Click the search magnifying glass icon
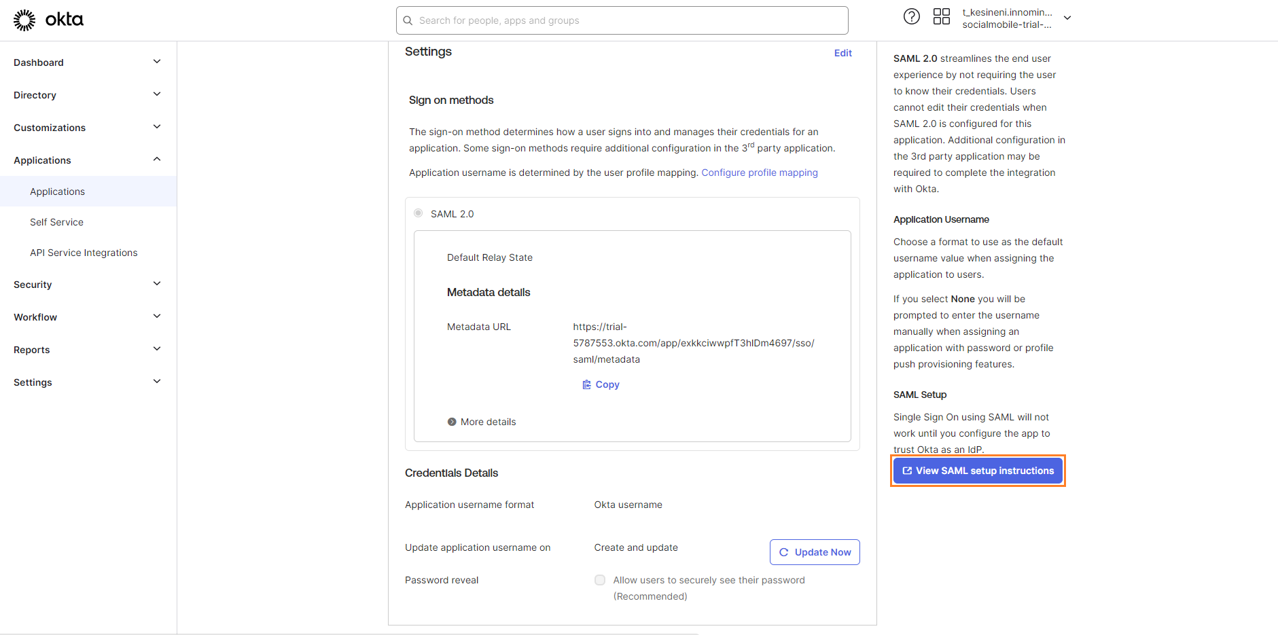 tap(408, 20)
